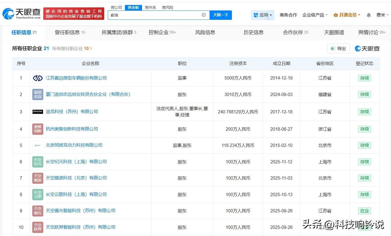This screenshot has height=236, width=391.
Task: Click the 追创志远 red logo icon
Action: tap(37, 94)
